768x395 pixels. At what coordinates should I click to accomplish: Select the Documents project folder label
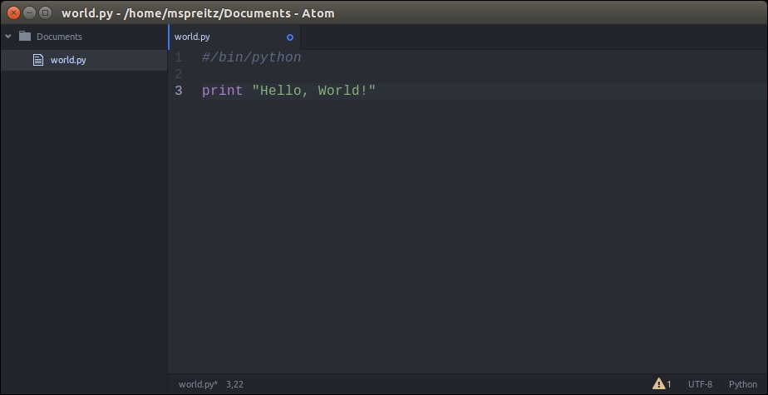[59, 37]
